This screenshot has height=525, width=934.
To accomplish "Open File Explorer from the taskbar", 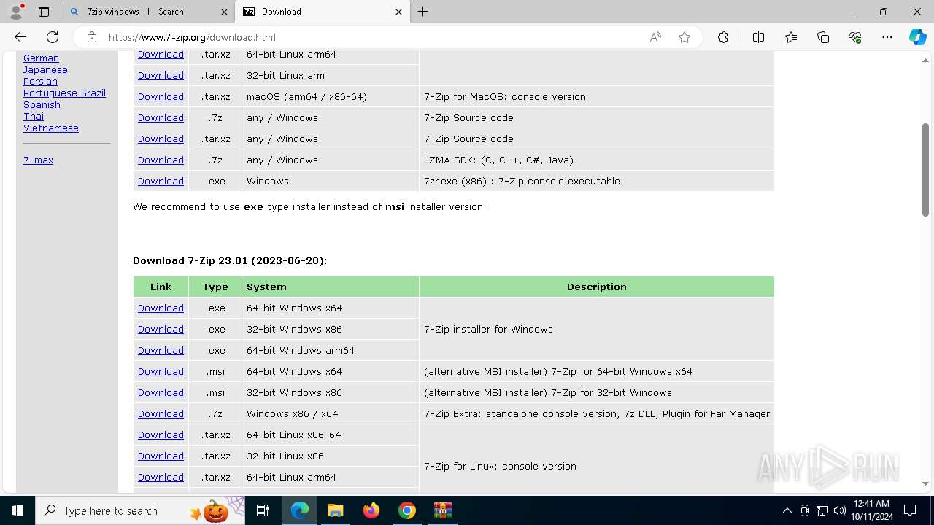I will pyautogui.click(x=336, y=510).
